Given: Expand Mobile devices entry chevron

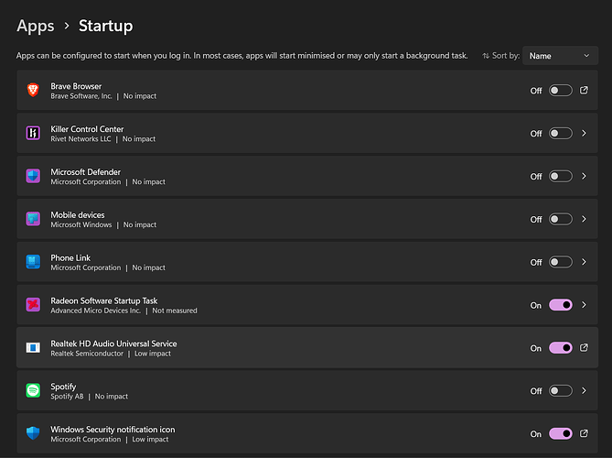Looking at the screenshot, I should pyautogui.click(x=584, y=219).
